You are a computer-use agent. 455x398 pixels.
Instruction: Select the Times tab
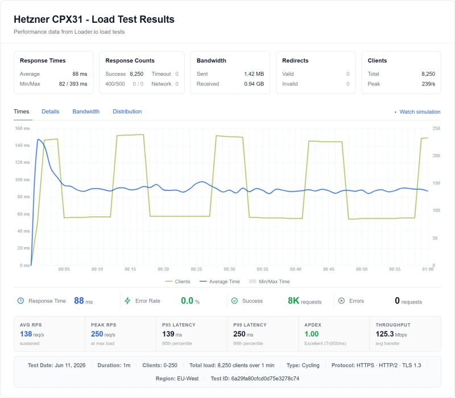(x=22, y=112)
